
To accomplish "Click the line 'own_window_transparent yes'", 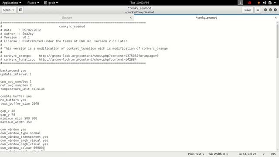I will (x=24, y=137).
